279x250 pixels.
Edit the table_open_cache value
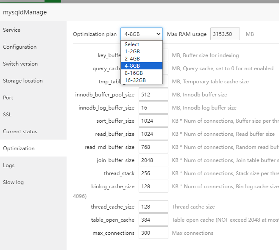(x=153, y=220)
